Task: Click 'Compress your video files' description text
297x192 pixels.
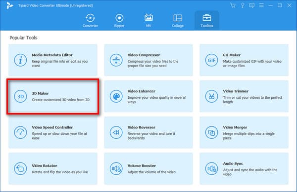Action: (153, 64)
